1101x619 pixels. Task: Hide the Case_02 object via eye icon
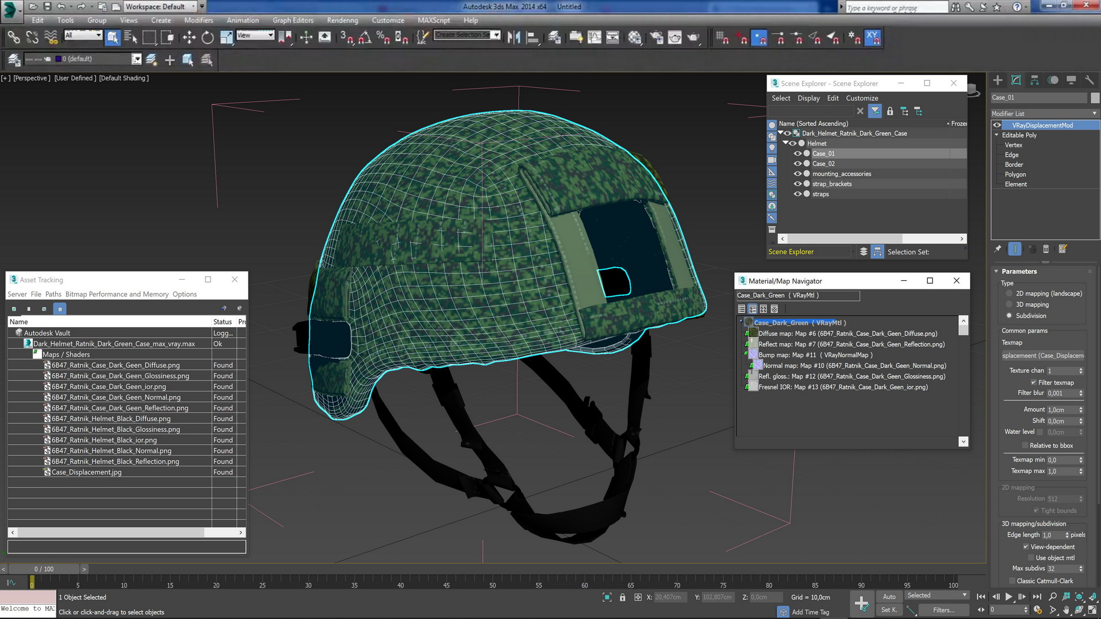coord(797,164)
